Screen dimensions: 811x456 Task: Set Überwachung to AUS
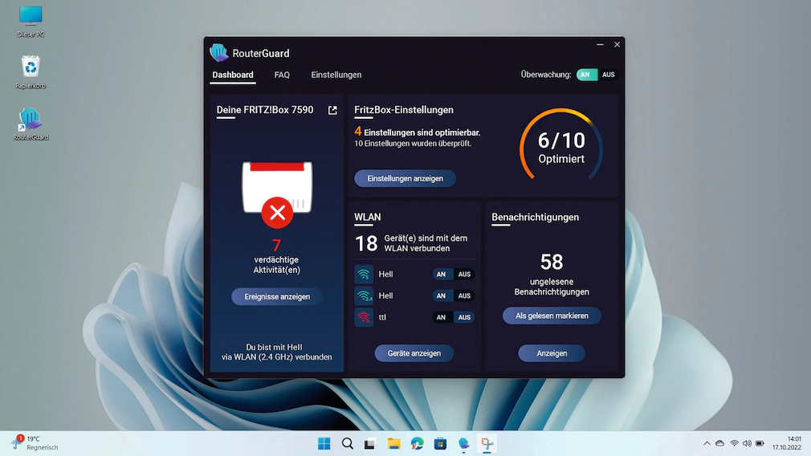pyautogui.click(x=609, y=75)
